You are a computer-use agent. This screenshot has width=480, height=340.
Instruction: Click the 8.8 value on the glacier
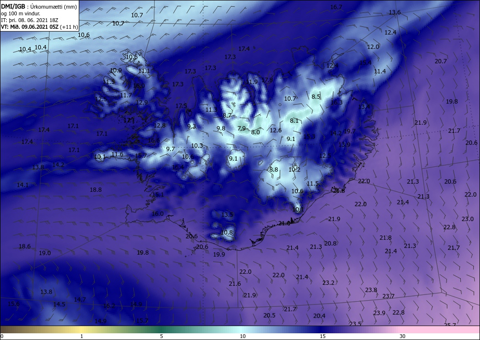(x=274, y=170)
